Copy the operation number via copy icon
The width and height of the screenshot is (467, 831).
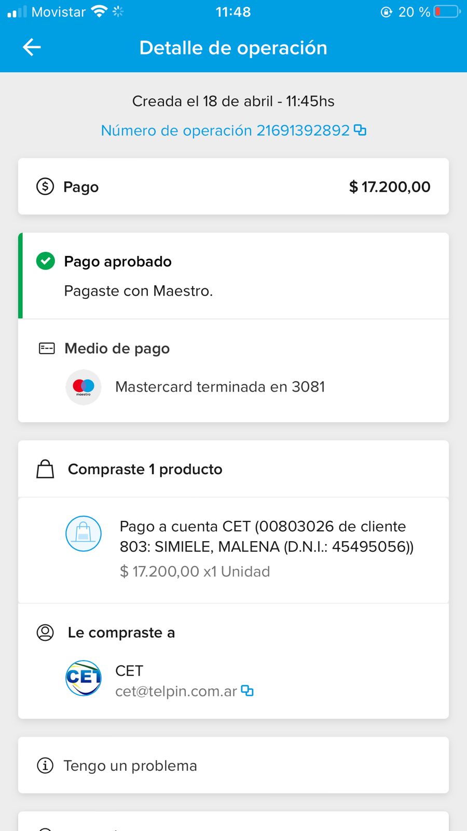click(360, 130)
